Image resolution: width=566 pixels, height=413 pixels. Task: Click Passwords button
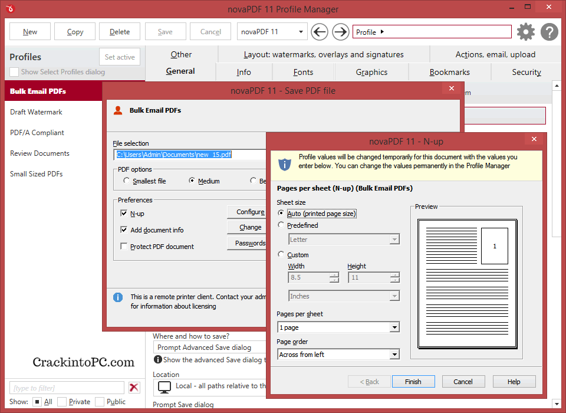point(247,243)
